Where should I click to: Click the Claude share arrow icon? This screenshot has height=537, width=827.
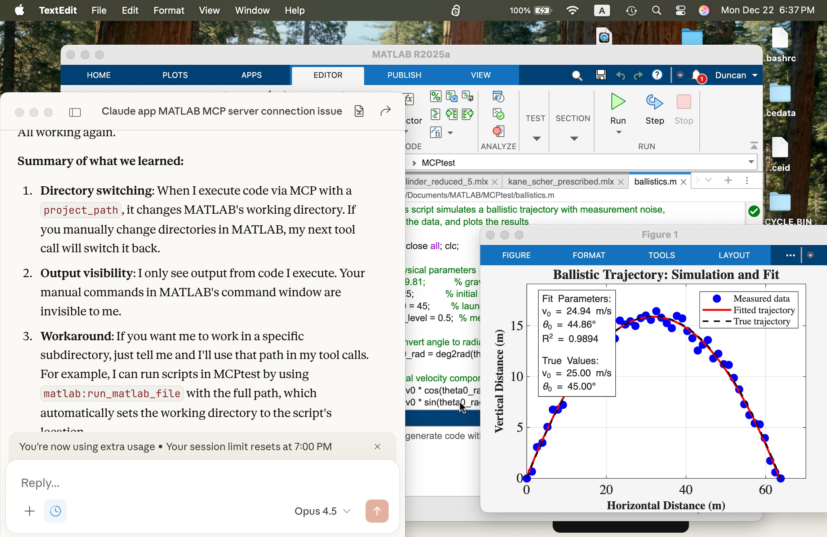tap(385, 111)
